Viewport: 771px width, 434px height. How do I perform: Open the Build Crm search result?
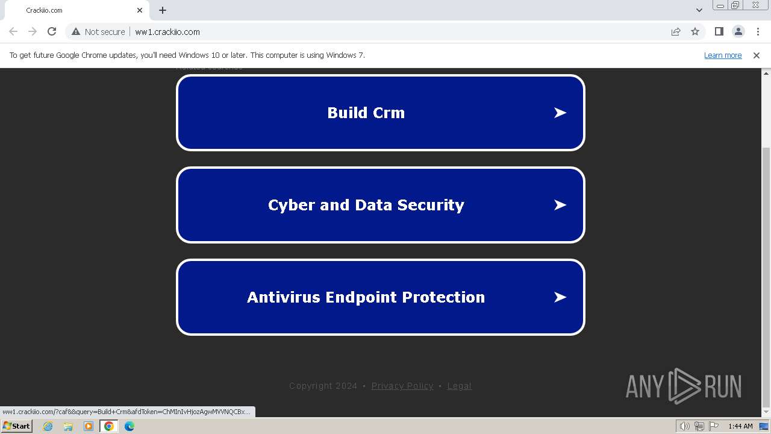point(381,113)
